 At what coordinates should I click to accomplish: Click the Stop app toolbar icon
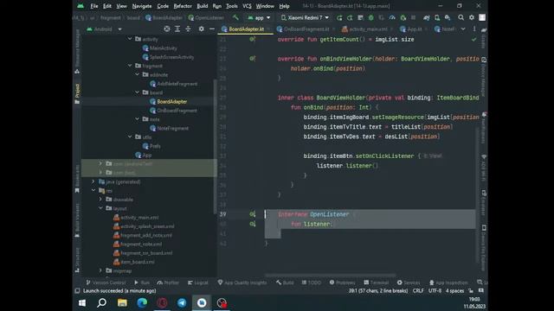[x=413, y=17]
